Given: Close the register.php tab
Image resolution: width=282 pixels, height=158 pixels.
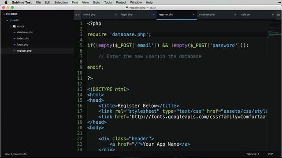Looking at the screenshot, I should [193, 14].
